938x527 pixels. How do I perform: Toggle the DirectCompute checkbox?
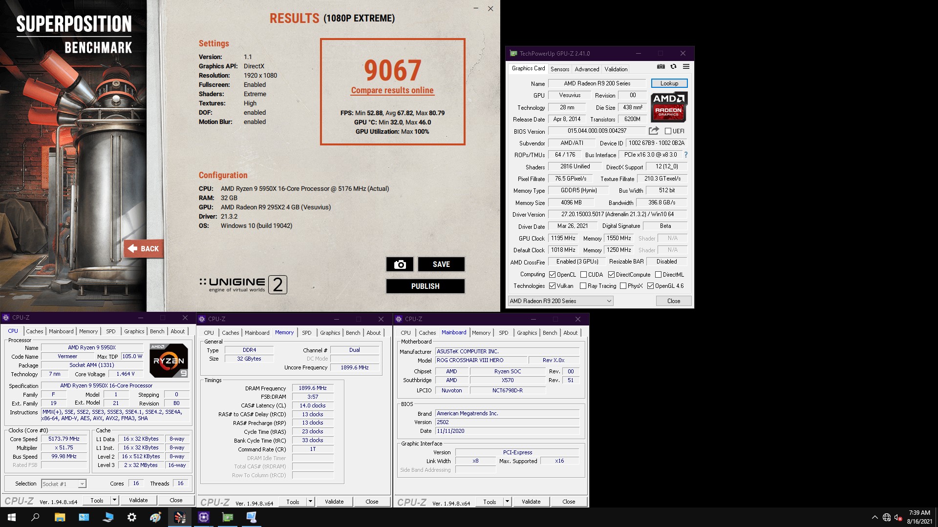click(x=611, y=275)
